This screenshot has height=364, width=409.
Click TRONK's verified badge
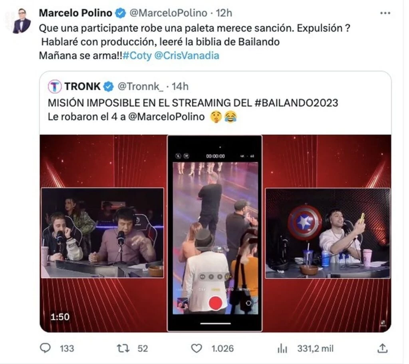click(109, 86)
